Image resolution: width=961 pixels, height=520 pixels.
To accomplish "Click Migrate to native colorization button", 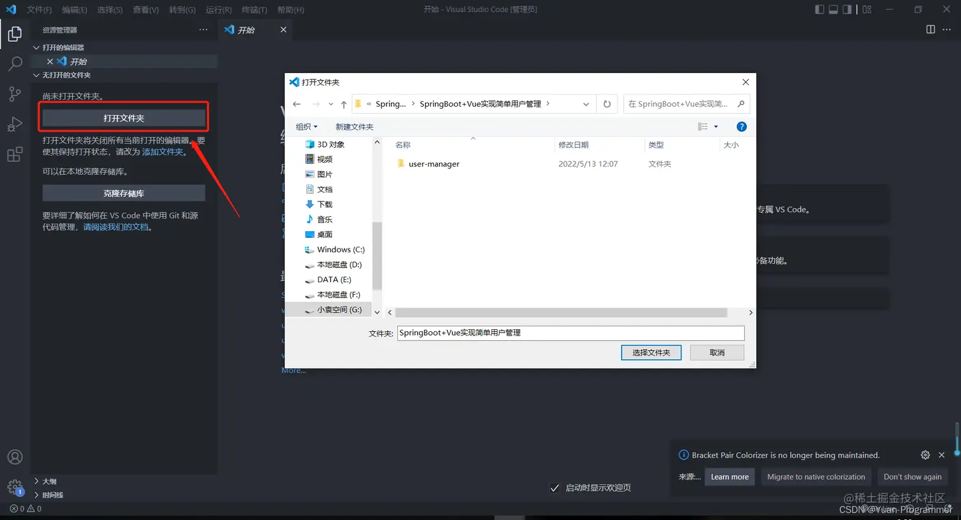I will (816, 477).
